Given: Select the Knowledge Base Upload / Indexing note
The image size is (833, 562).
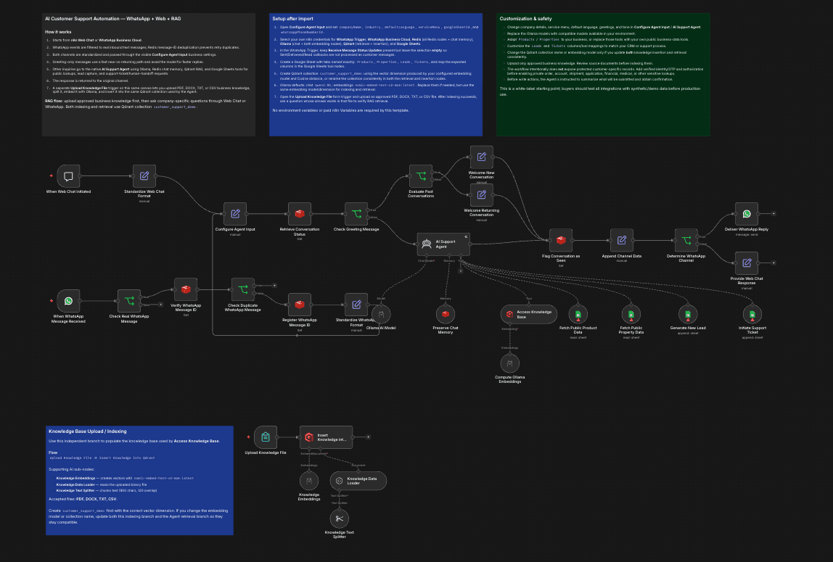Looking at the screenshot, I should 140,480.
